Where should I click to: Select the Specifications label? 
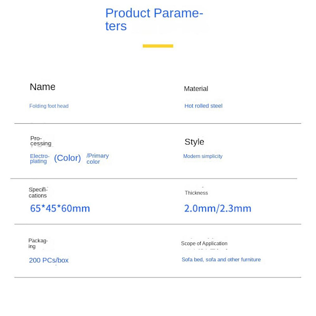tap(38, 192)
